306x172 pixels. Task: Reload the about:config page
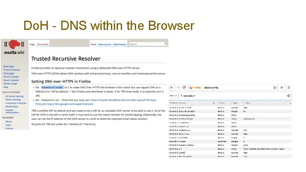(184, 88)
